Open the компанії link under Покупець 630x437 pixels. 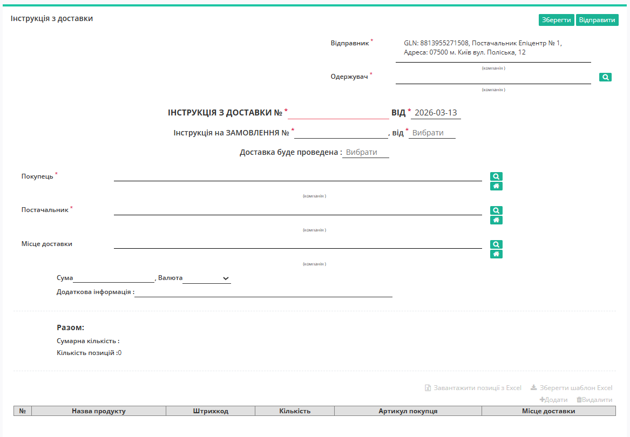(x=314, y=196)
